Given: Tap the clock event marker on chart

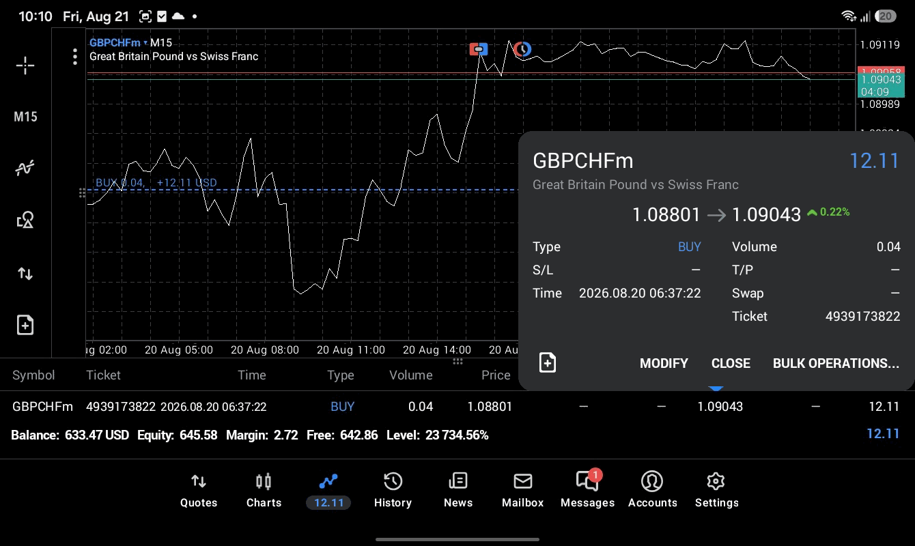Looking at the screenshot, I should pyautogui.click(x=522, y=48).
